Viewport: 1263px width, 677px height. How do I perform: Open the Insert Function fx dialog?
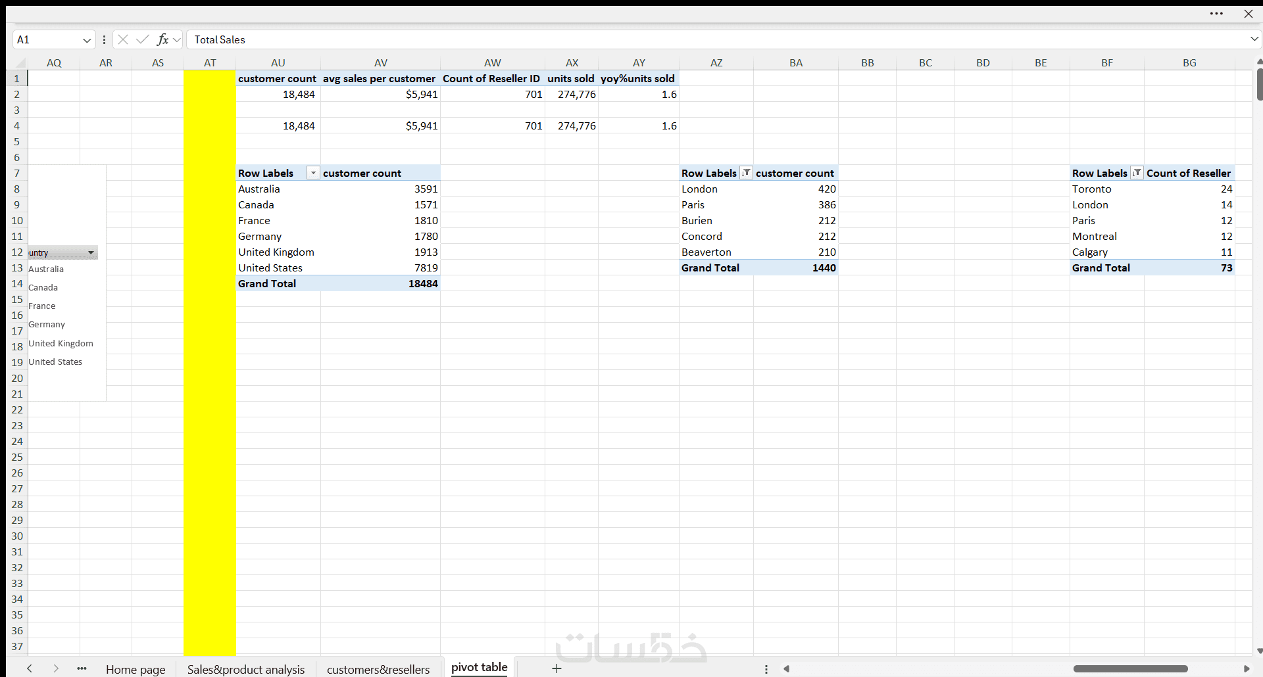coord(162,39)
